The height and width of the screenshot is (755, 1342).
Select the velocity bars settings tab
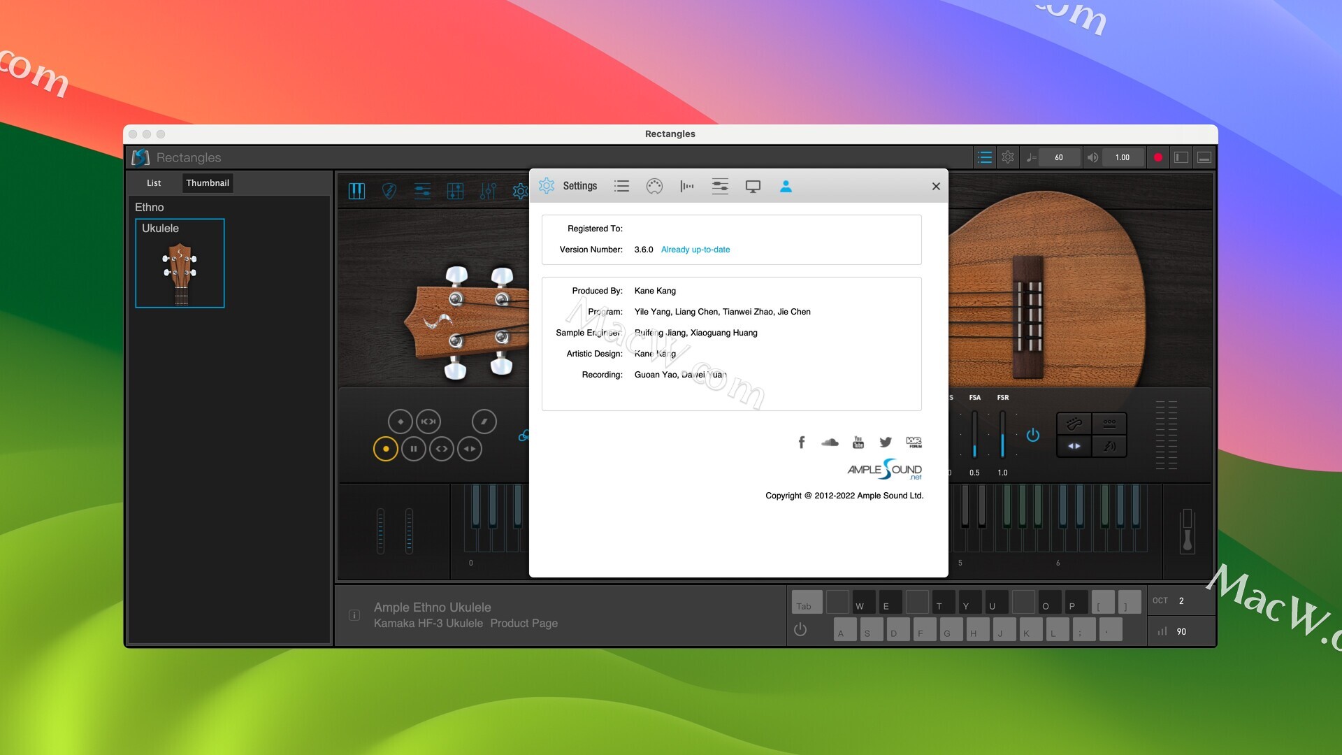coord(687,186)
